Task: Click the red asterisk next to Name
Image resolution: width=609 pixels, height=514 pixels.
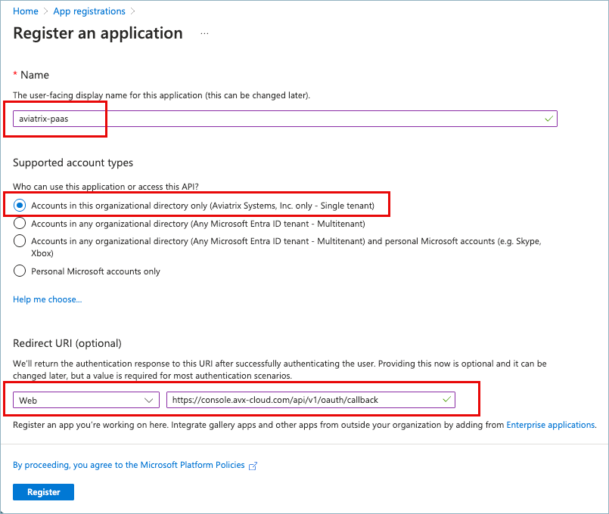Action: (x=15, y=75)
